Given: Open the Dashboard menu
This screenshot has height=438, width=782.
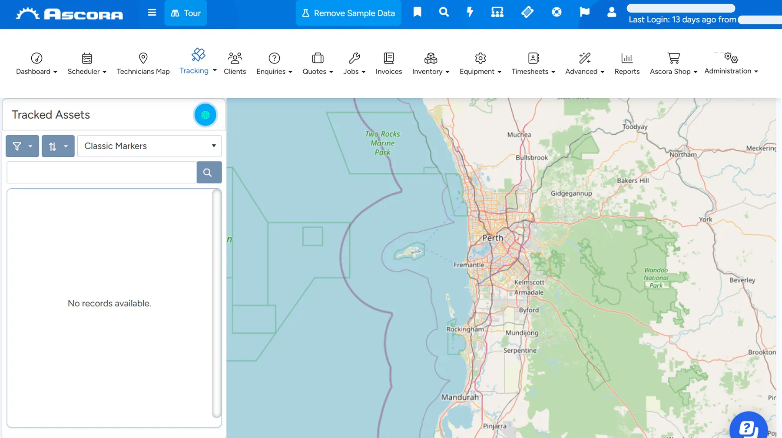Looking at the screenshot, I should (x=36, y=64).
